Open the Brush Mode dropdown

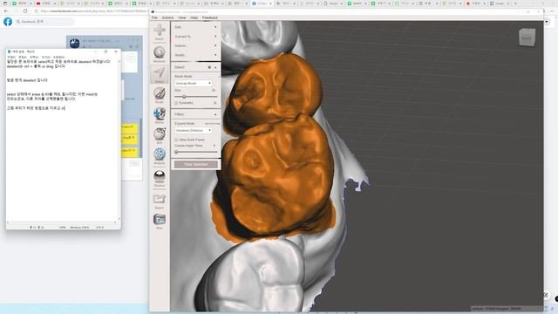[194, 83]
